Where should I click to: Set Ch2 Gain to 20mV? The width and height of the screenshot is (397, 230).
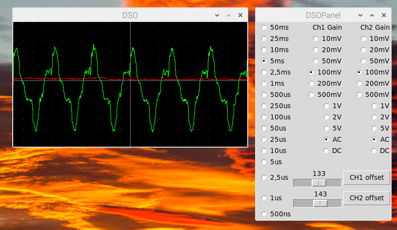point(375,50)
